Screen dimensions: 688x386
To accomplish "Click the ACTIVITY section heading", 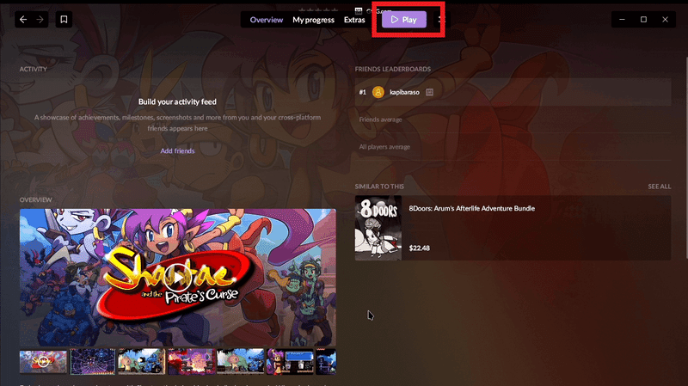I will (x=33, y=69).
